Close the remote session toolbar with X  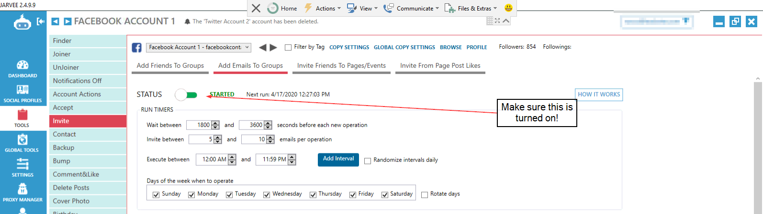(x=256, y=8)
